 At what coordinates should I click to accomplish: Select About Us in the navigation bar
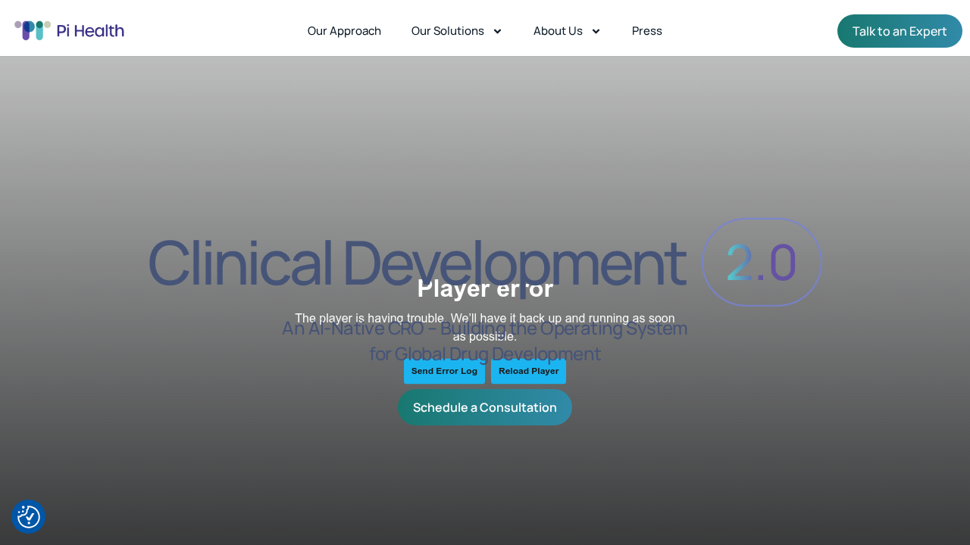coord(558,31)
